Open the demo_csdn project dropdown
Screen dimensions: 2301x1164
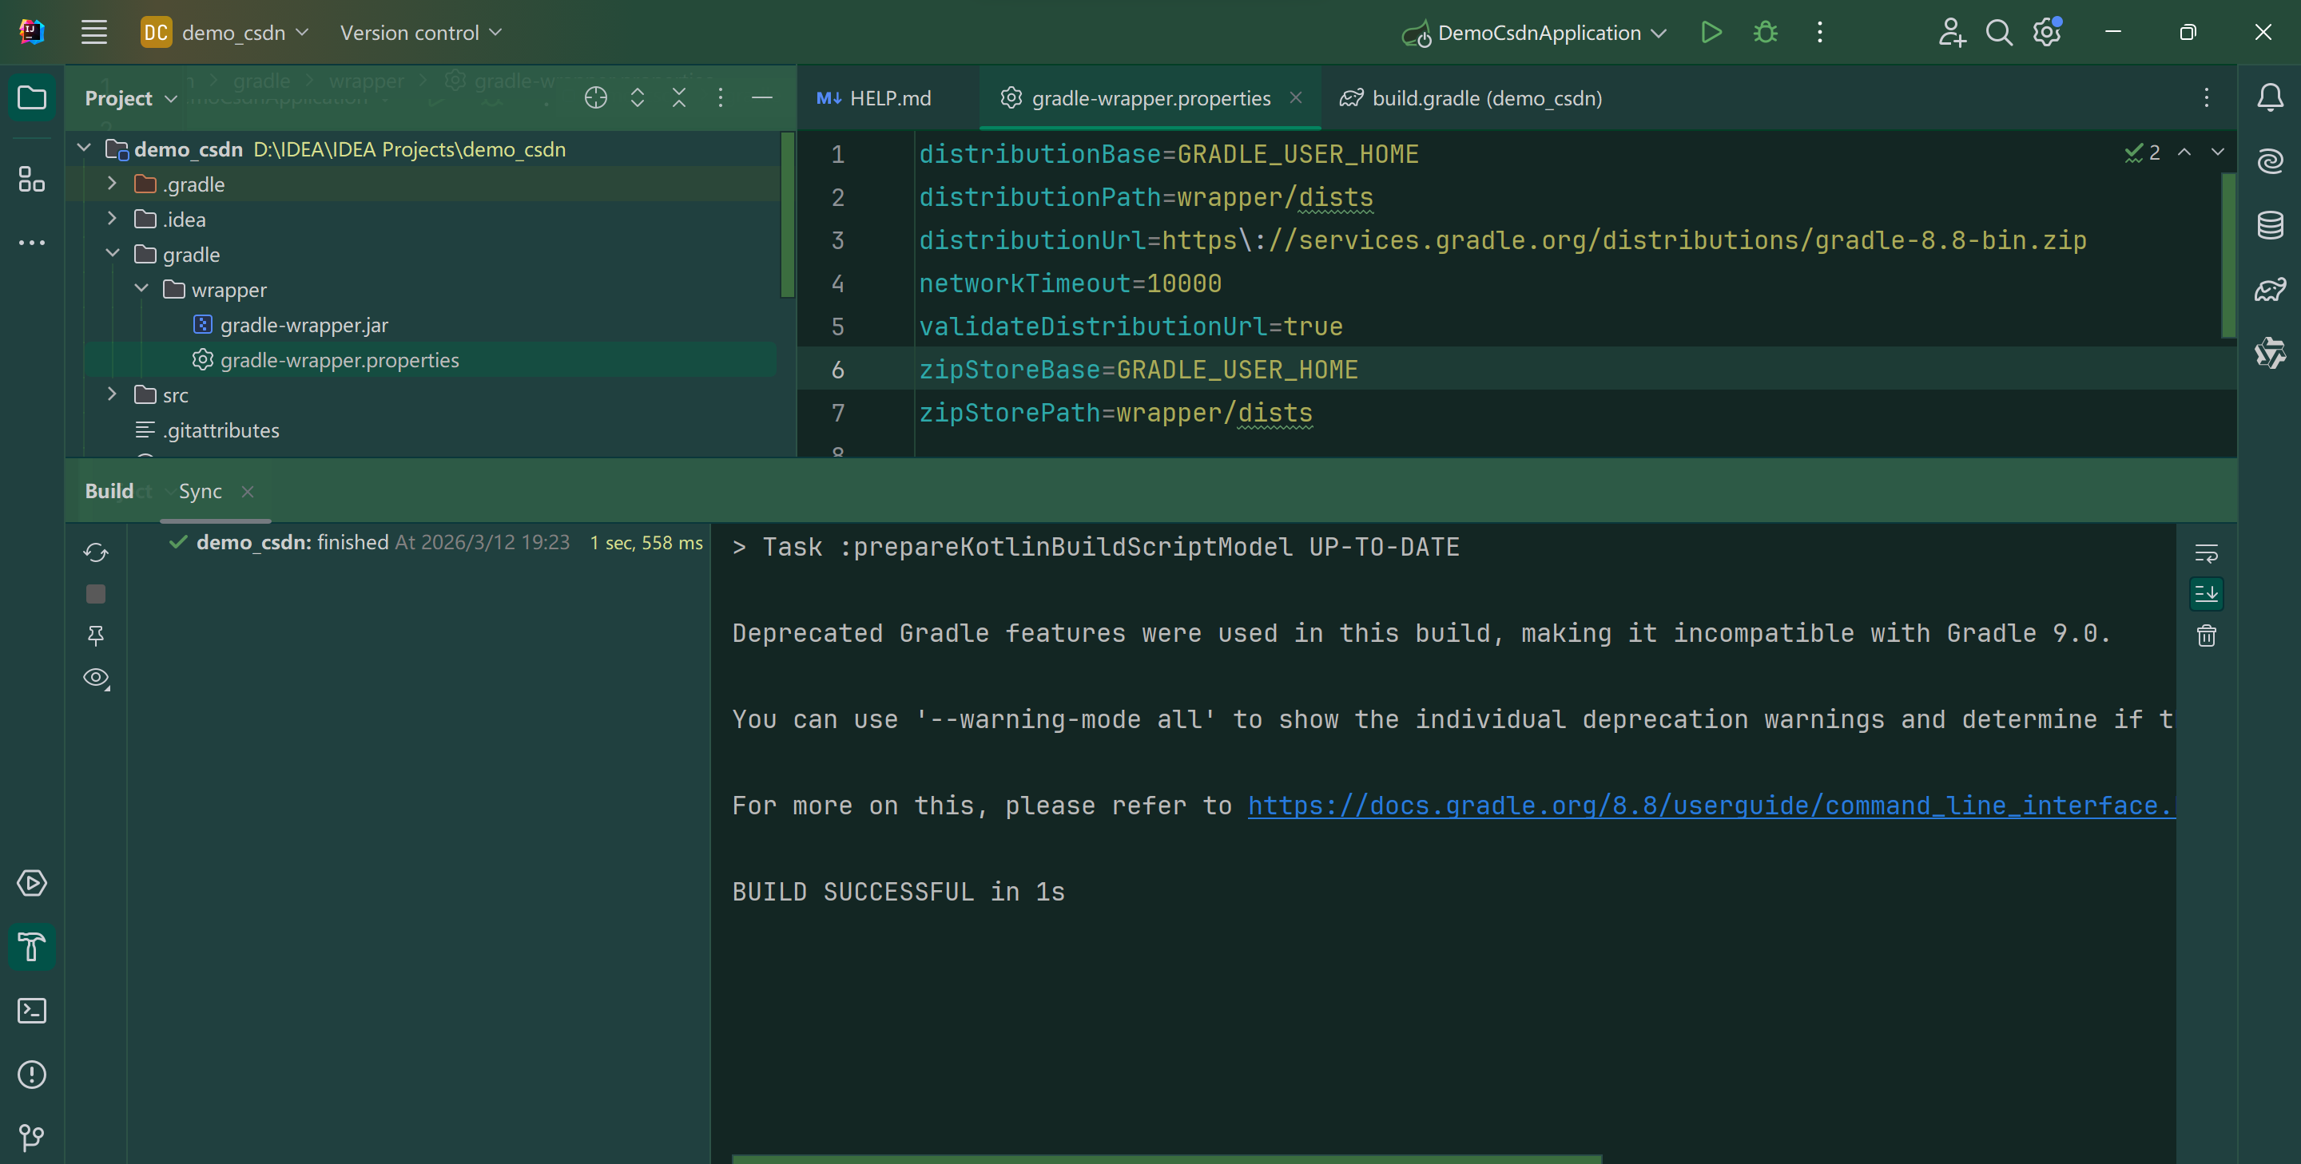[225, 33]
